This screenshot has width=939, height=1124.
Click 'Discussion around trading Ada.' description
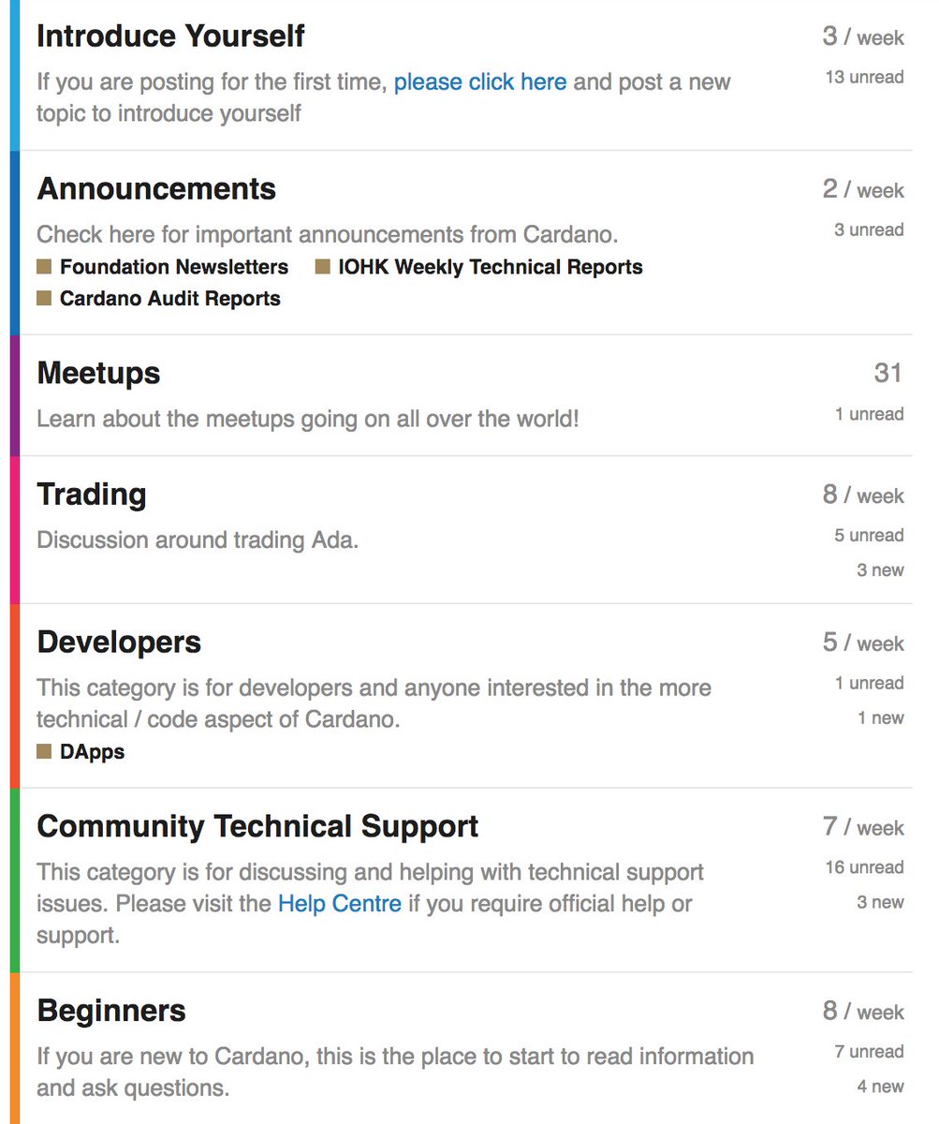point(198,540)
